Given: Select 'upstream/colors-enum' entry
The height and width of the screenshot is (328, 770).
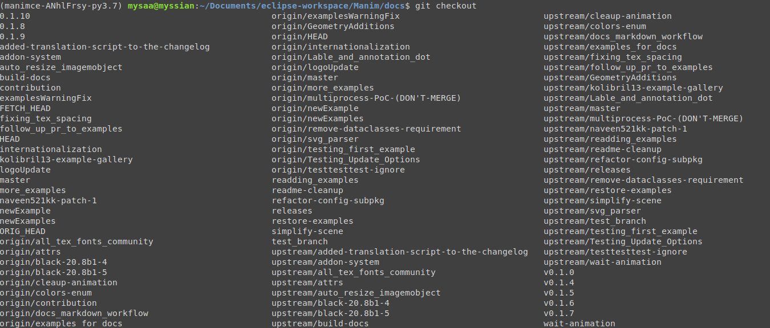Looking at the screenshot, I should pyautogui.click(x=595, y=26).
